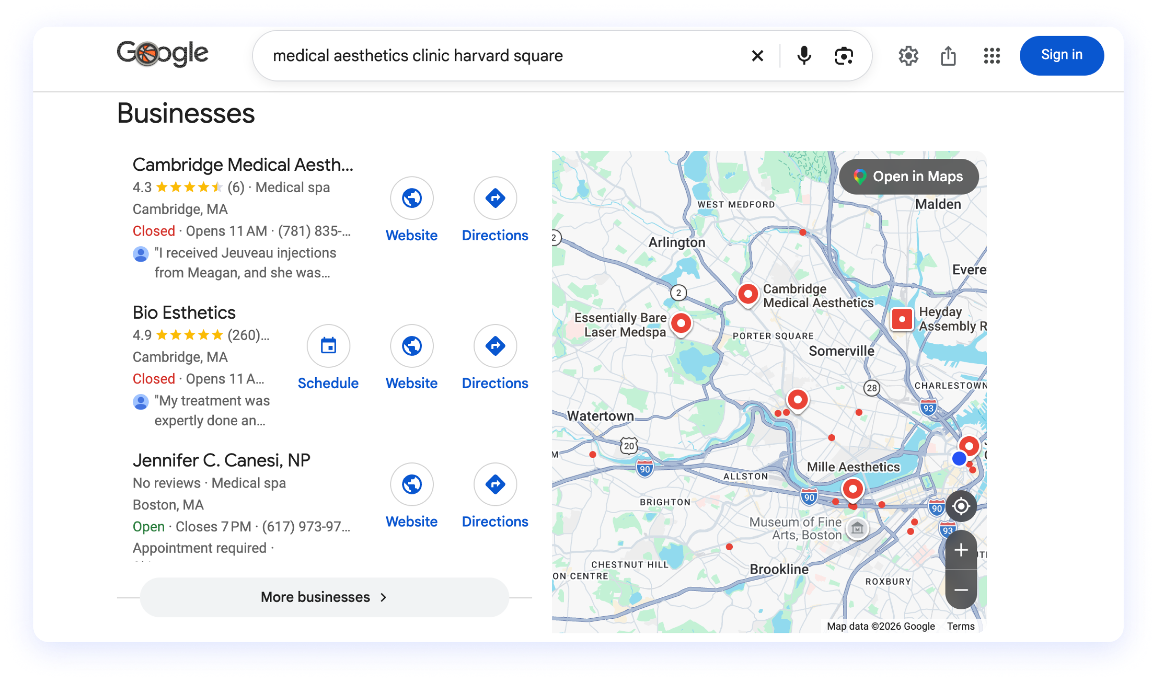Open the Cambridge Medical Aesth... listing title
Viewport: 1157px width, 682px height.
(x=243, y=165)
